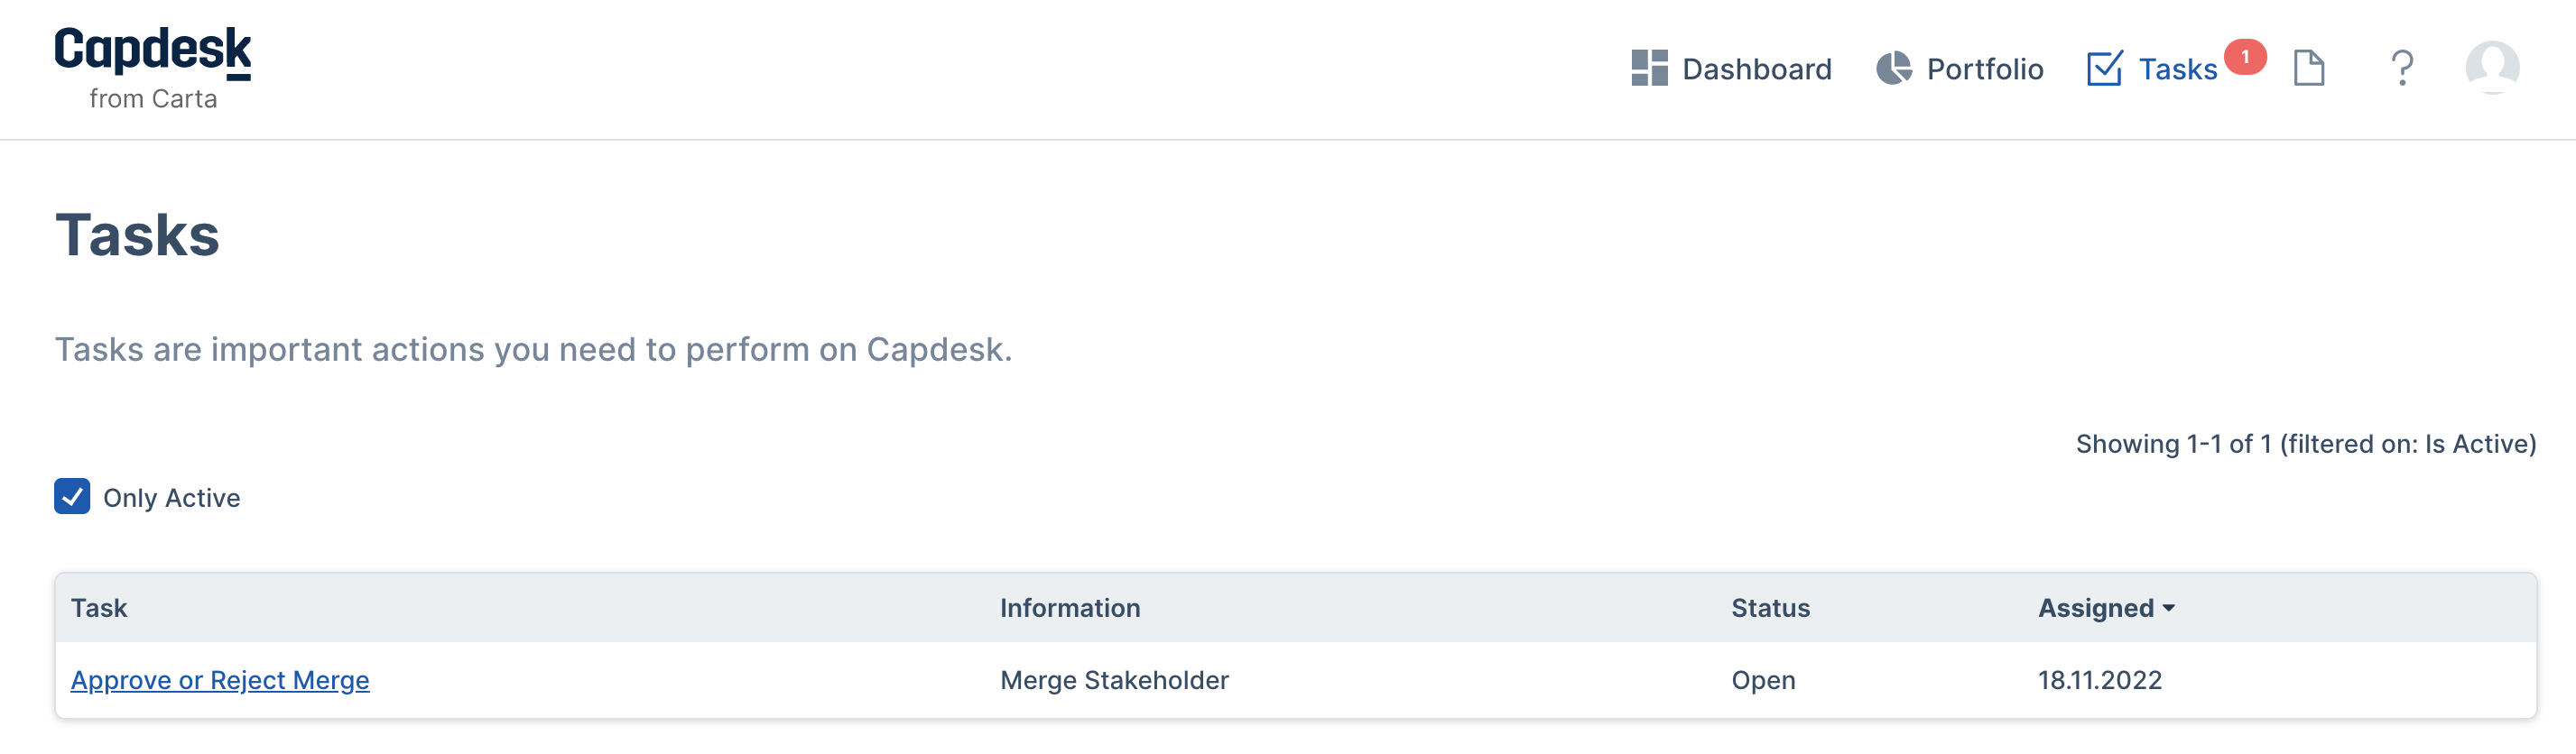2576x754 pixels.
Task: Open the Approve or Reject Merge link
Action: pos(220,680)
